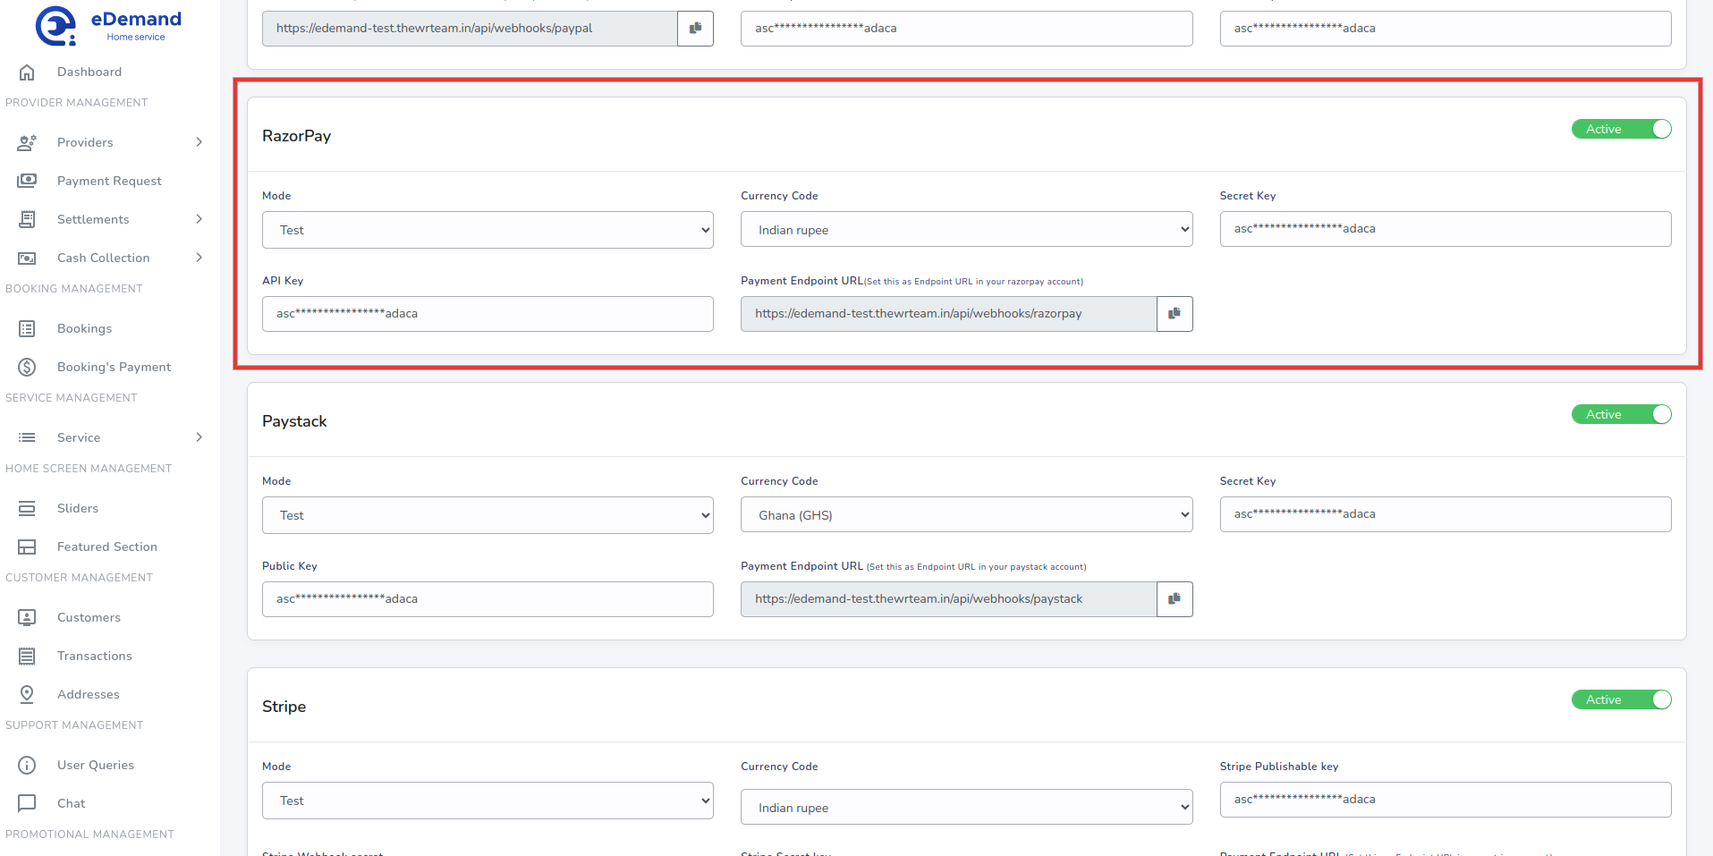
Task: Open Transactions page
Action: point(94,656)
